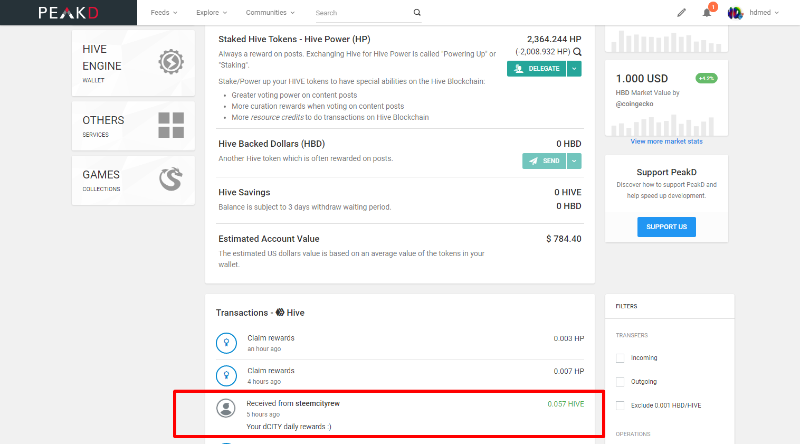Click the 0.007 HP claim amount
800x444 pixels.
tap(569, 371)
